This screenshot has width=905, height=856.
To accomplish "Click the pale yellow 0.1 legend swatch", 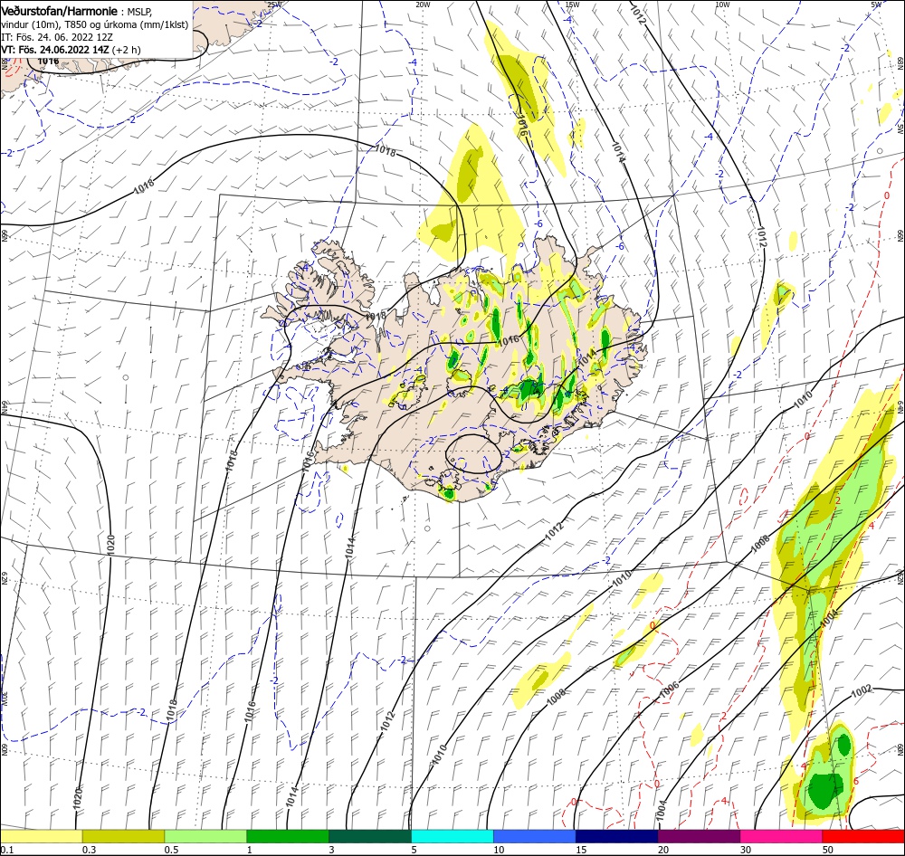I will tap(41, 836).
